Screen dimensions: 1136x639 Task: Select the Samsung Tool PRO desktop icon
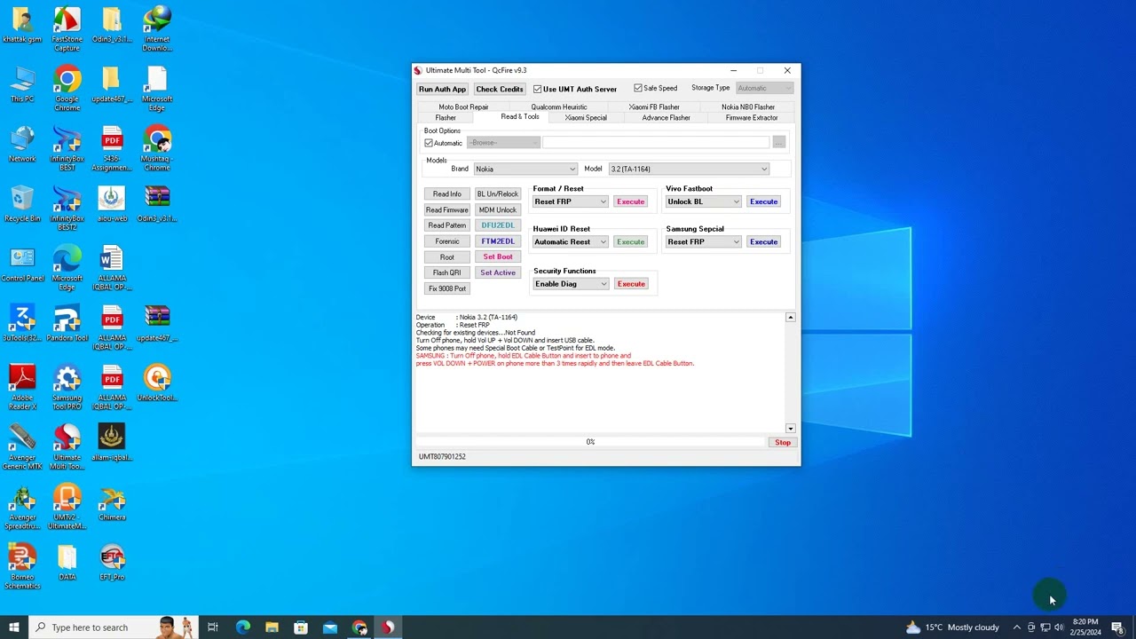pos(67,387)
